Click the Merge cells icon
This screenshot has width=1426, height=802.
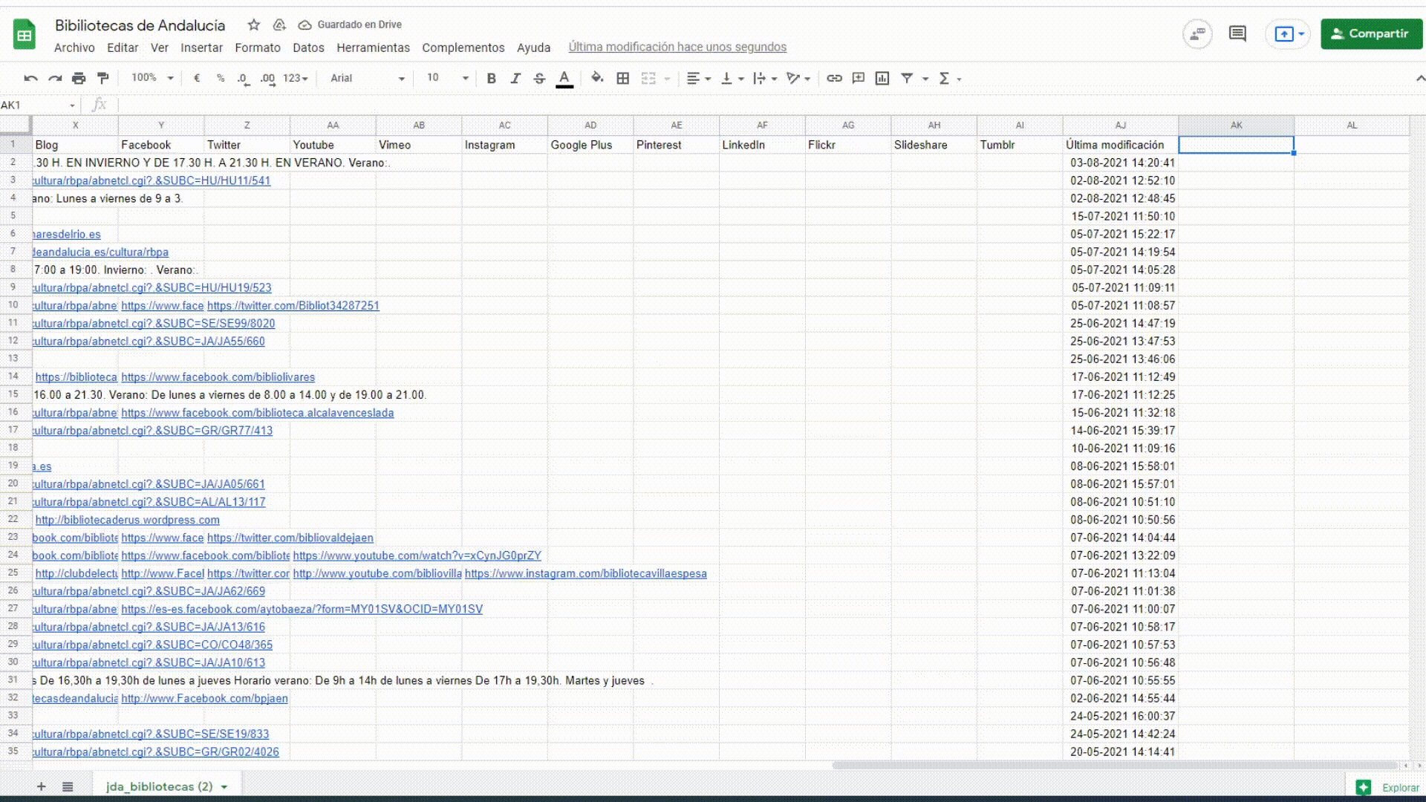pyautogui.click(x=648, y=78)
